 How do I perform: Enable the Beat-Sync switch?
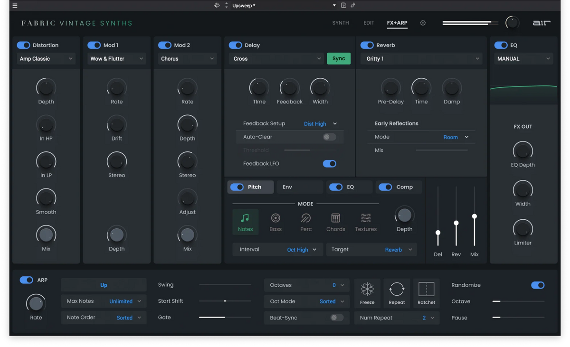336,318
